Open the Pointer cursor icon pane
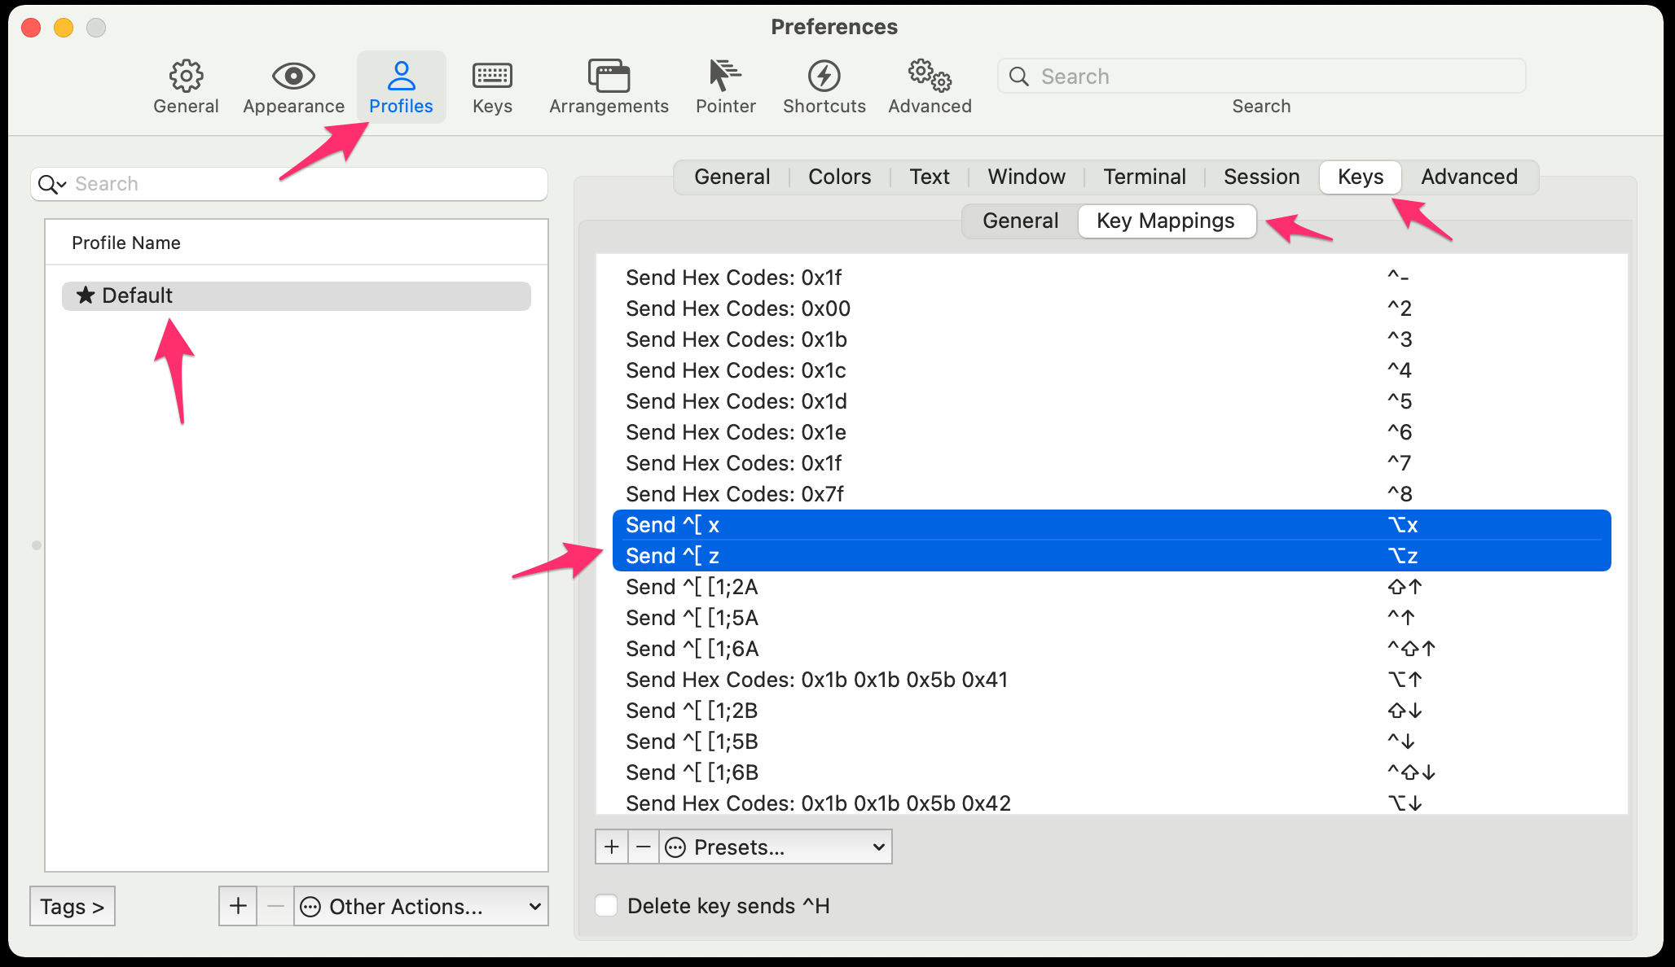The width and height of the screenshot is (1675, 967). click(x=725, y=86)
